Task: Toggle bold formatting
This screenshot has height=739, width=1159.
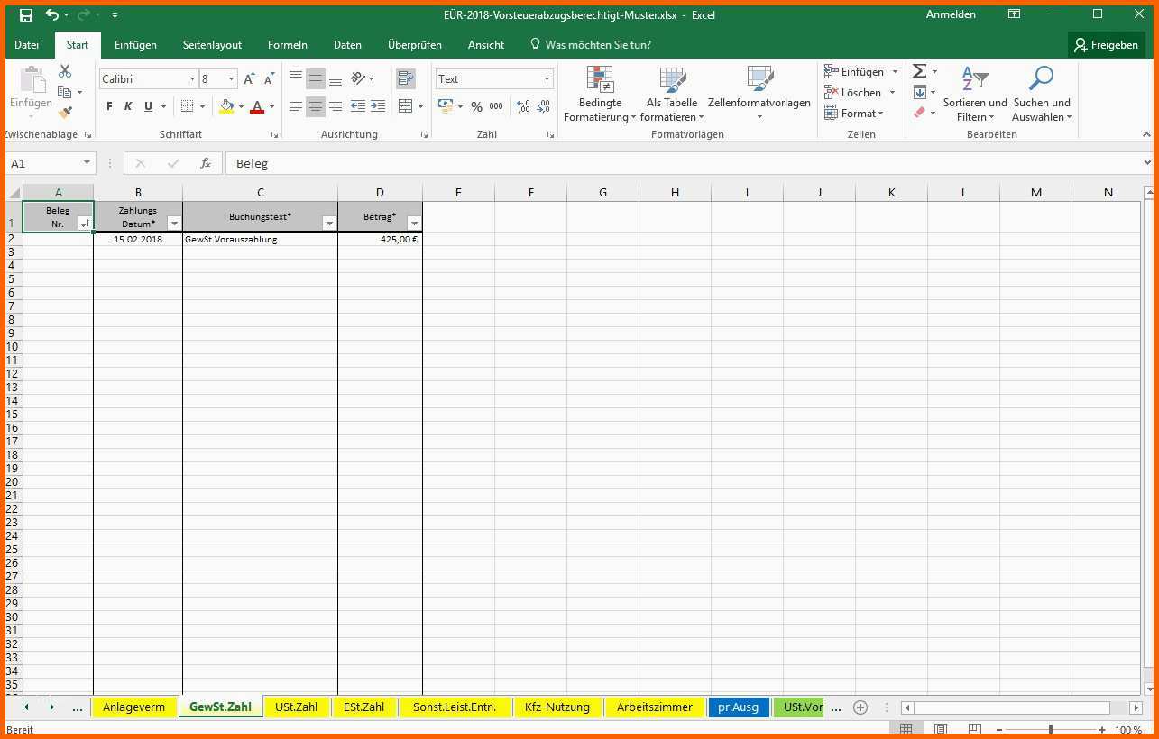Action: pos(109,106)
